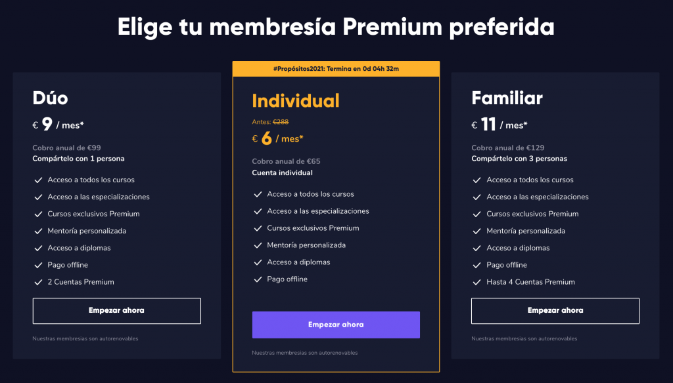Click checkmark next to Individual 'Mentoría personalizada'

pyautogui.click(x=257, y=245)
